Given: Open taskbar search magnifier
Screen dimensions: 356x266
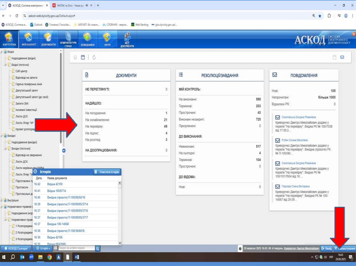Looking at the screenshot, I should point(13,257).
